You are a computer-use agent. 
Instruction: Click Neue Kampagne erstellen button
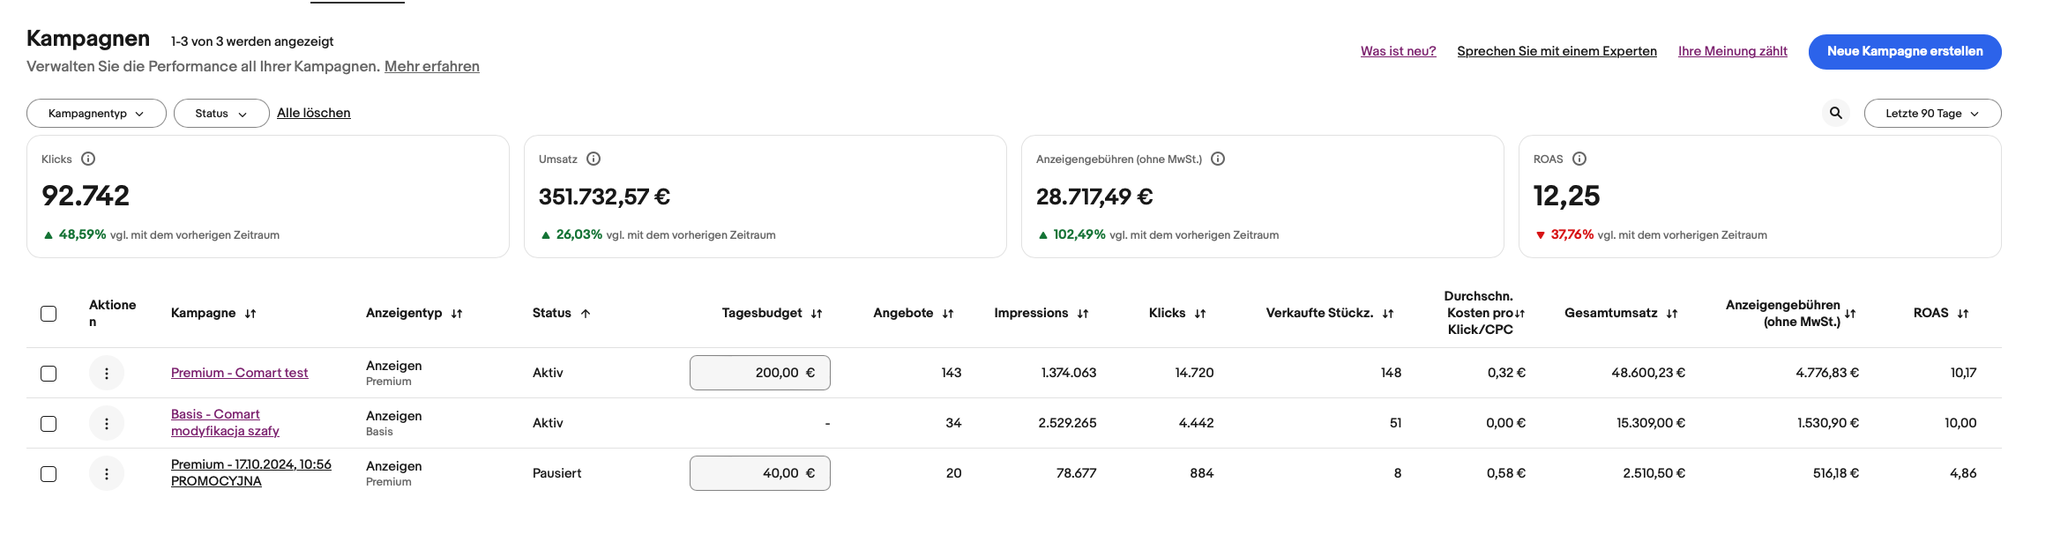tap(1904, 51)
